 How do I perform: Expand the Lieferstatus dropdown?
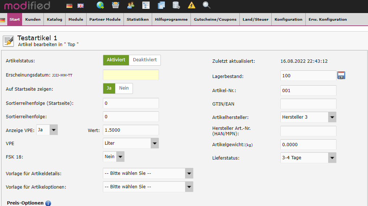pyautogui.click(x=332, y=158)
